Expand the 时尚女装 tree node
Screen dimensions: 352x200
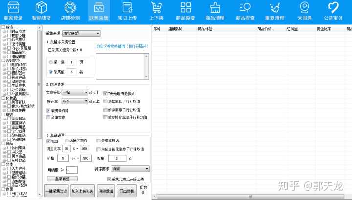click(x=4, y=31)
